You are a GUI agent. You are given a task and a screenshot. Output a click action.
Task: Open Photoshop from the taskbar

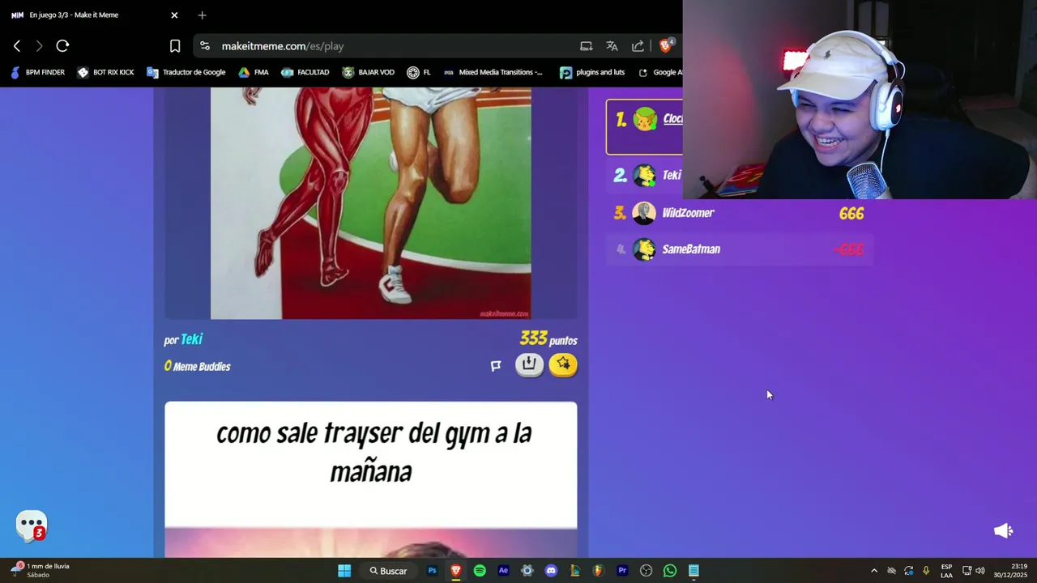(x=432, y=571)
